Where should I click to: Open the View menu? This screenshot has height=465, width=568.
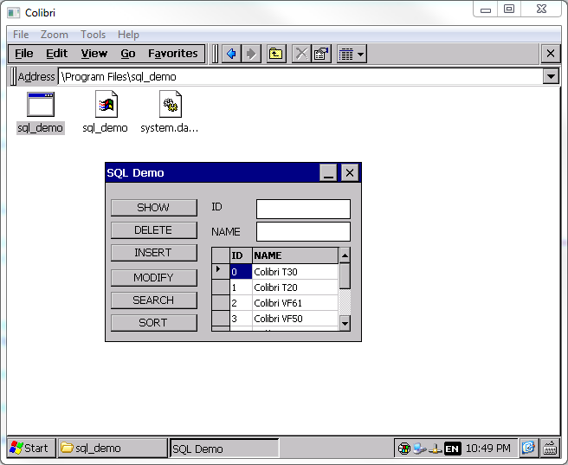click(94, 54)
